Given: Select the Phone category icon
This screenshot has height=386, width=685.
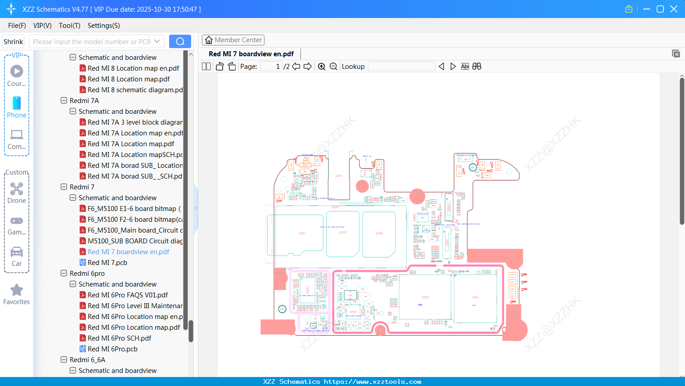Looking at the screenshot, I should [x=17, y=107].
